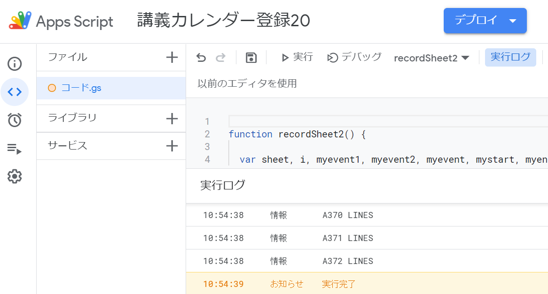Redo the last edit
This screenshot has width=548, height=294.
[220, 58]
